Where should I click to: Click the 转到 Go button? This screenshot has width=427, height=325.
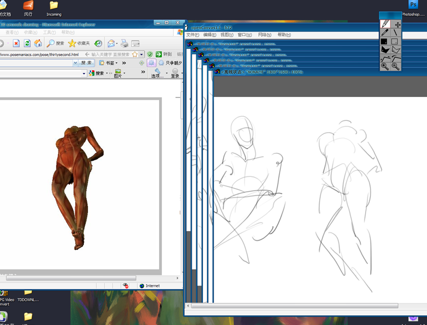coord(164,54)
